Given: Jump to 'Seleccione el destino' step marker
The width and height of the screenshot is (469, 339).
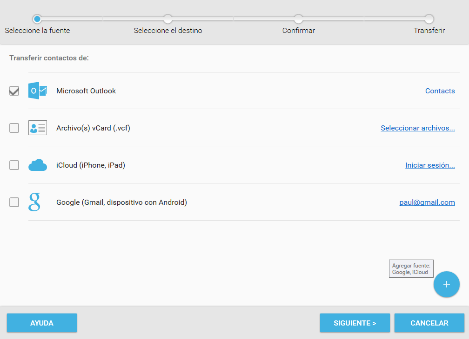Looking at the screenshot, I should click(x=168, y=19).
